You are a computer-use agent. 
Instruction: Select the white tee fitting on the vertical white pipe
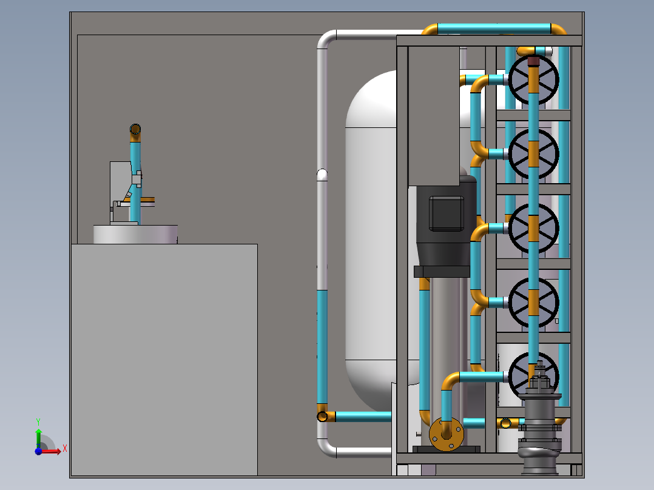coord(322,174)
